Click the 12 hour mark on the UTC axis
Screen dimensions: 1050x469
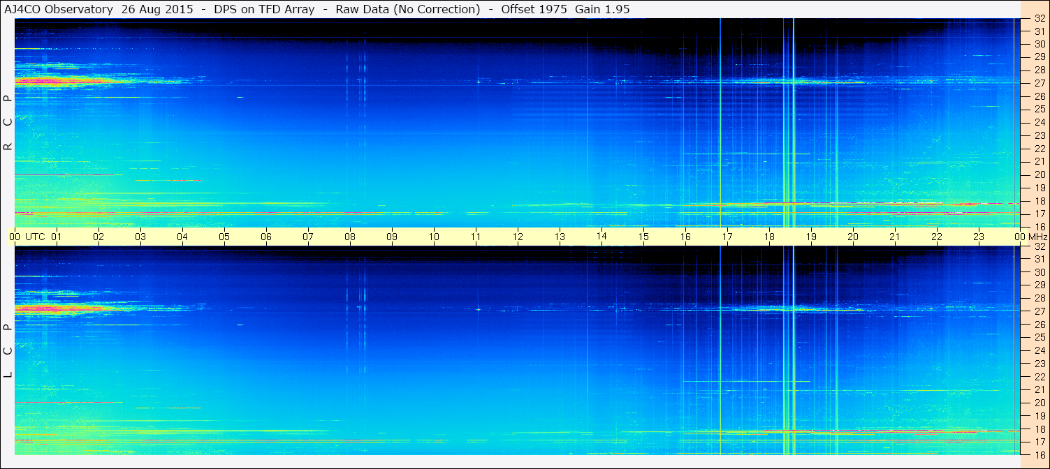pyautogui.click(x=518, y=237)
